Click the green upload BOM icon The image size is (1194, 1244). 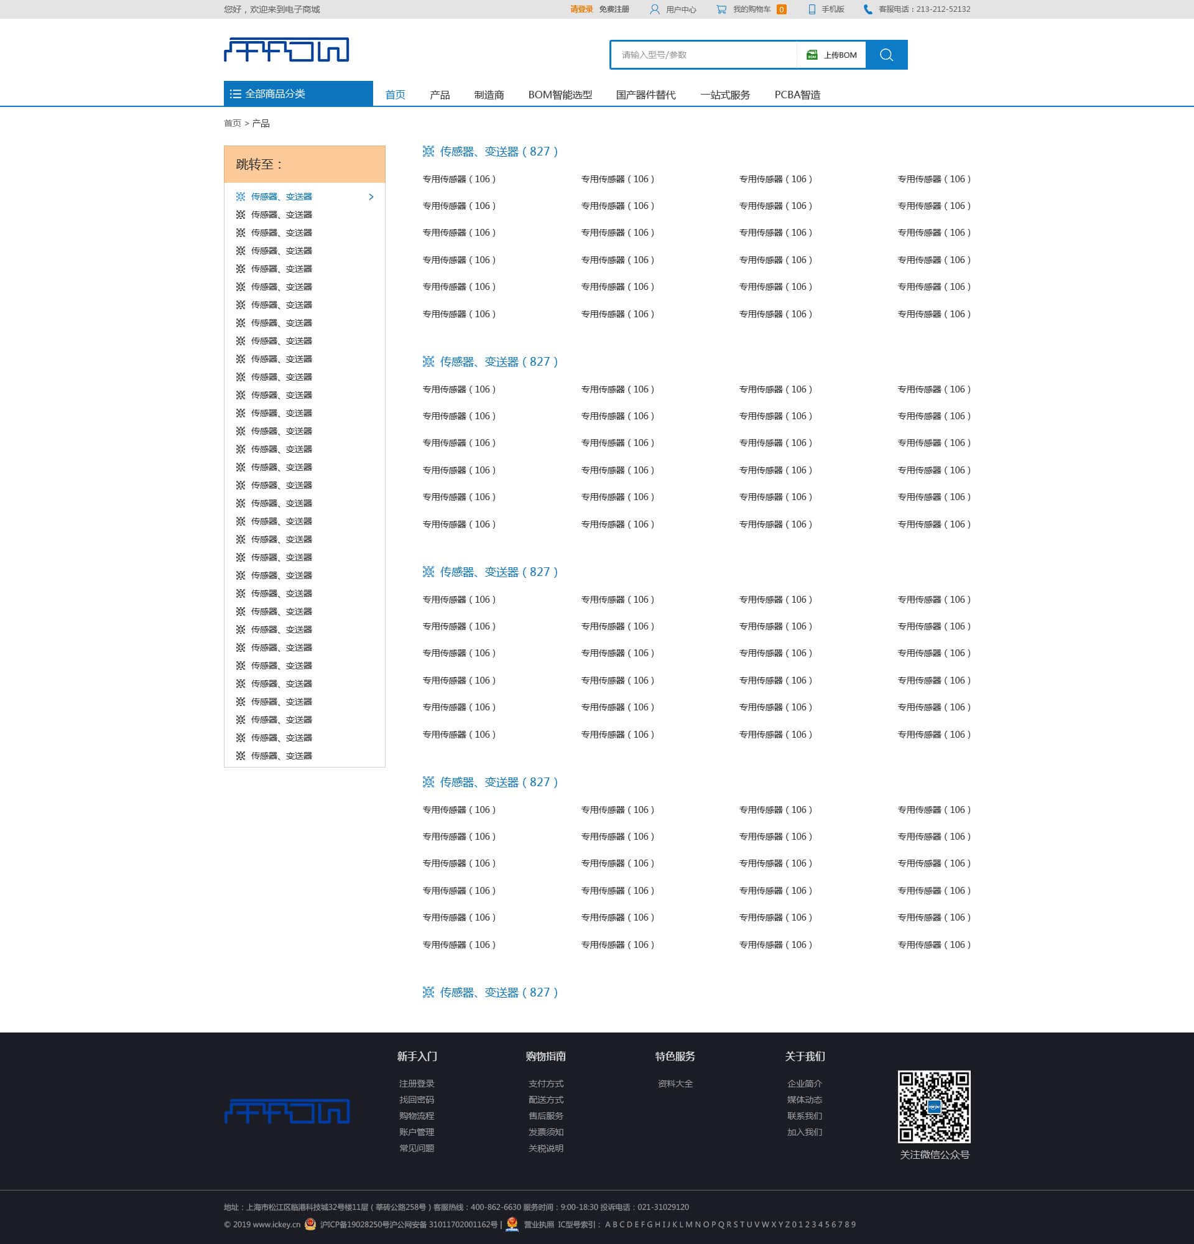(x=812, y=55)
